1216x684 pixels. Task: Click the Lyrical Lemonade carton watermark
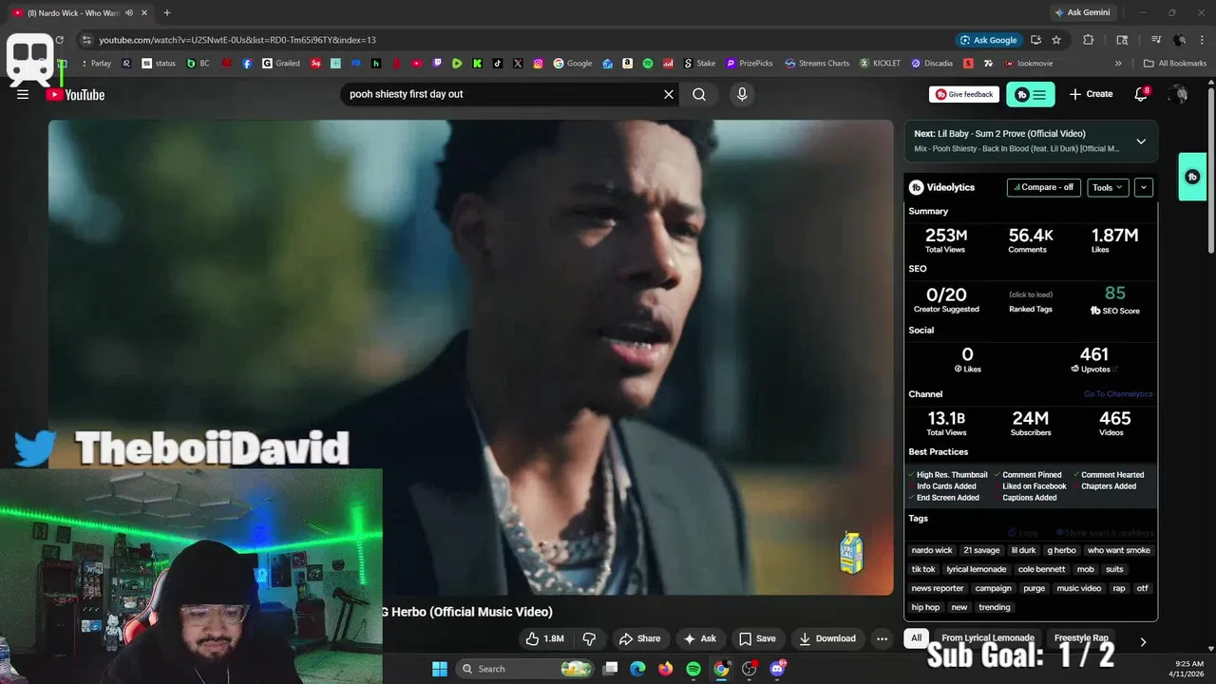(x=851, y=553)
